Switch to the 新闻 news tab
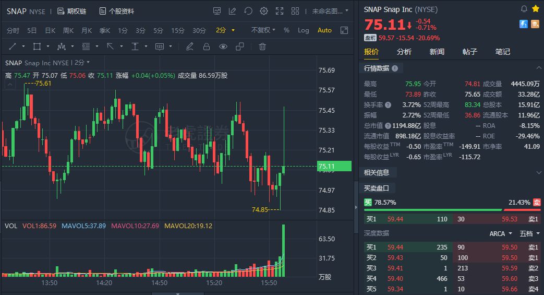Screen dimensions: 544x295 pyautogui.click(x=437, y=52)
